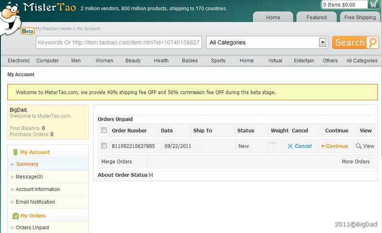Click the MisterTao logo text

50,7
